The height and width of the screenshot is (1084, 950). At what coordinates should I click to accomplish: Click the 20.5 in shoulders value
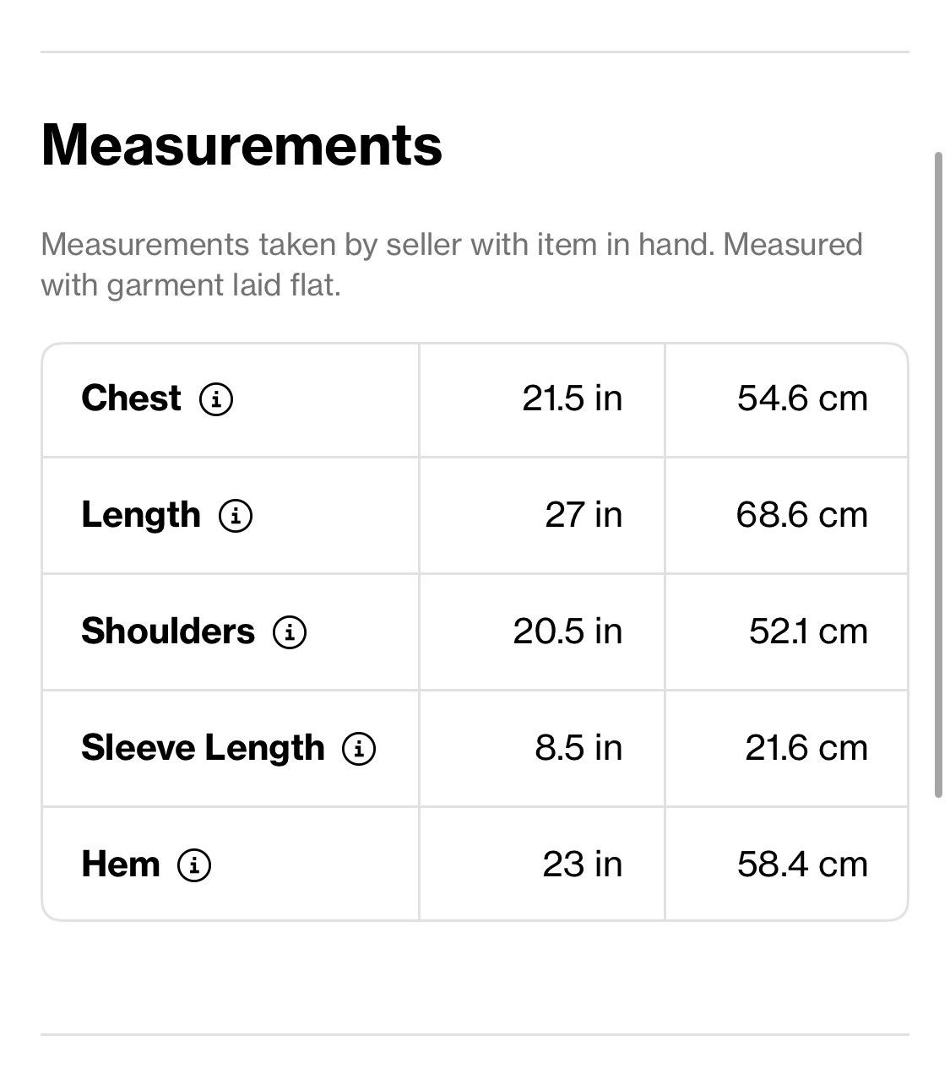[x=567, y=631]
